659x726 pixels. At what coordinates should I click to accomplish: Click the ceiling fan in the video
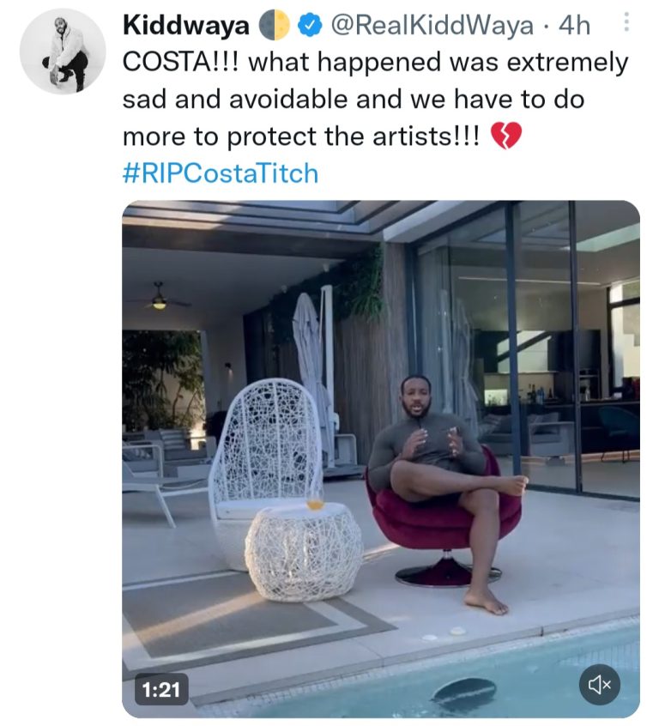pyautogui.click(x=159, y=297)
